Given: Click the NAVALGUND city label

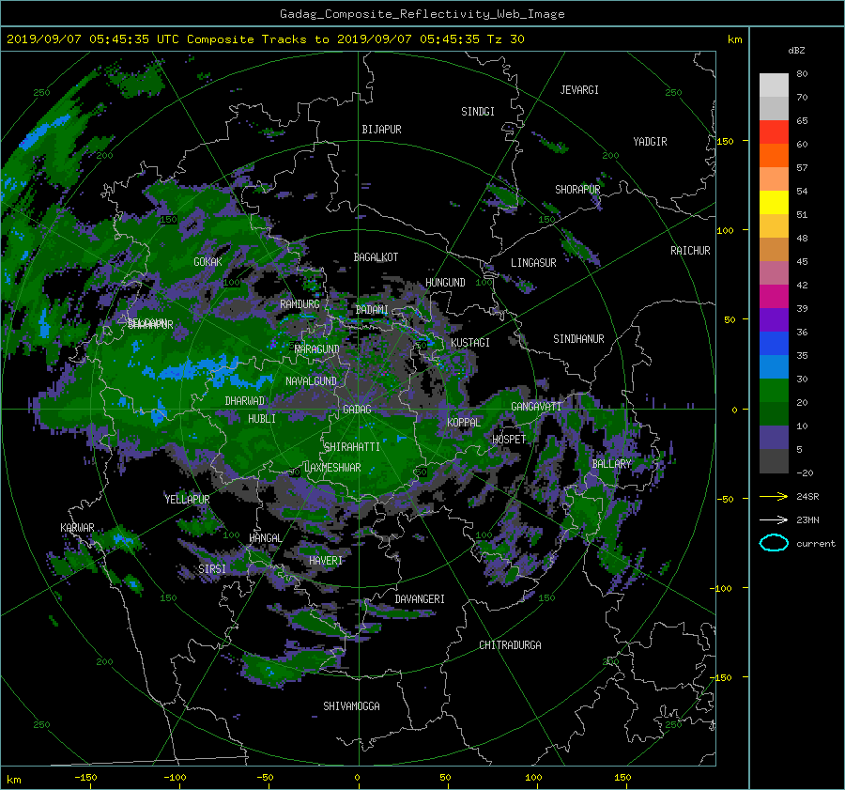Looking at the screenshot, I should (x=311, y=381).
